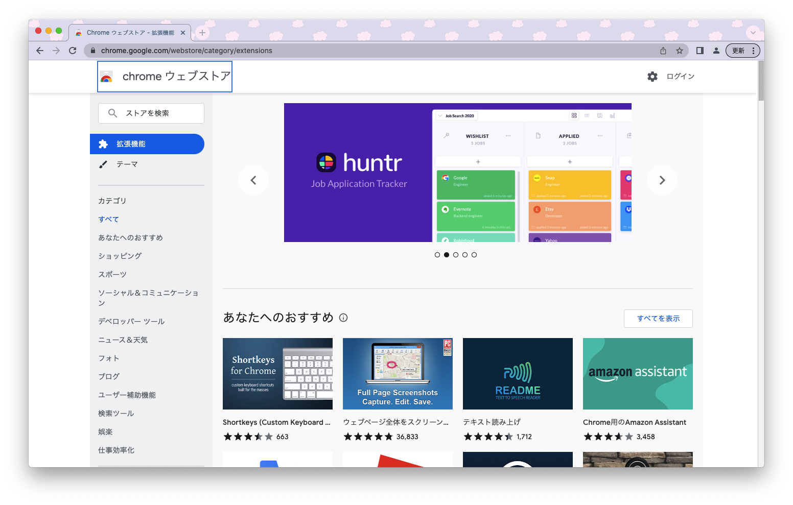Click the share icon in the address bar
This screenshot has height=505, width=793.
coord(663,51)
